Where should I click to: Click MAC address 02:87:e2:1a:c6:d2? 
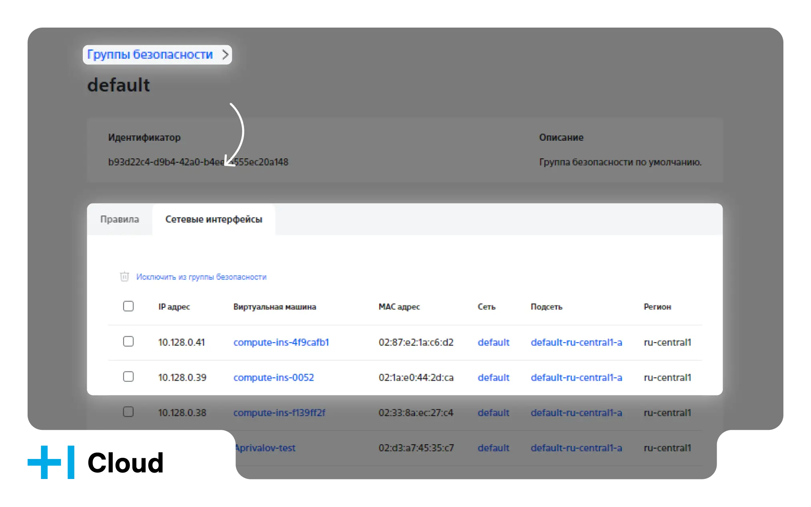pos(416,342)
